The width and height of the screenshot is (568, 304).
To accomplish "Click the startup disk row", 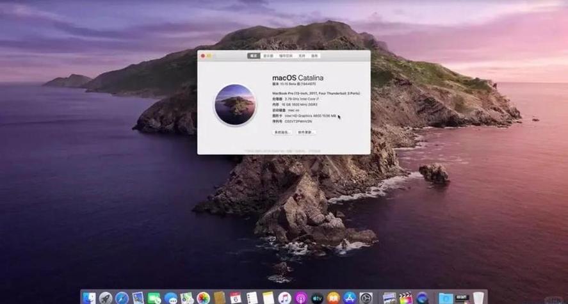I will pyautogui.click(x=286, y=110).
